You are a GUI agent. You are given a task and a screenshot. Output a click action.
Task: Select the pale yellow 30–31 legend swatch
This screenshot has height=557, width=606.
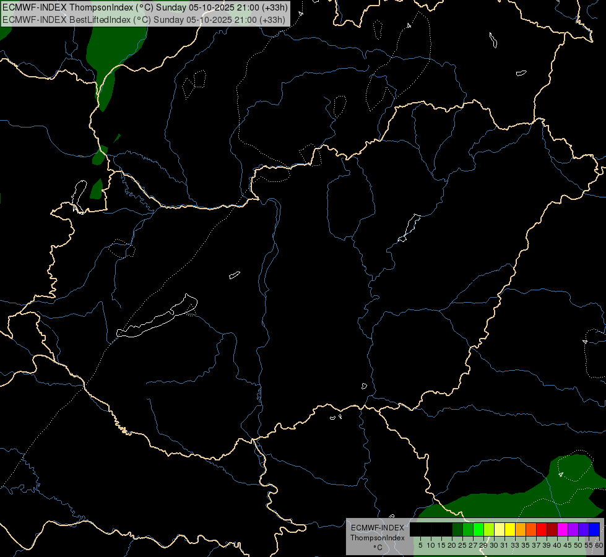(500, 529)
